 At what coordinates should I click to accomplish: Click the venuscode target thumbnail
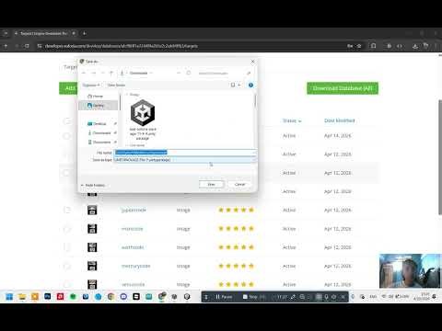[92, 284]
